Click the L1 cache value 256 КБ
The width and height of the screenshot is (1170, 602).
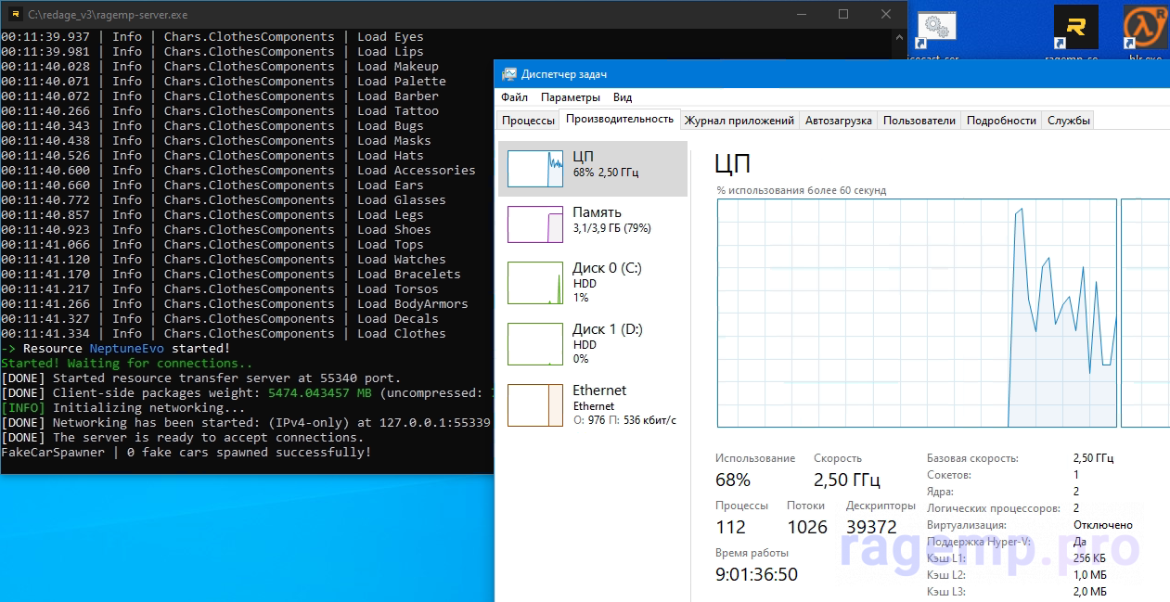1089,558
